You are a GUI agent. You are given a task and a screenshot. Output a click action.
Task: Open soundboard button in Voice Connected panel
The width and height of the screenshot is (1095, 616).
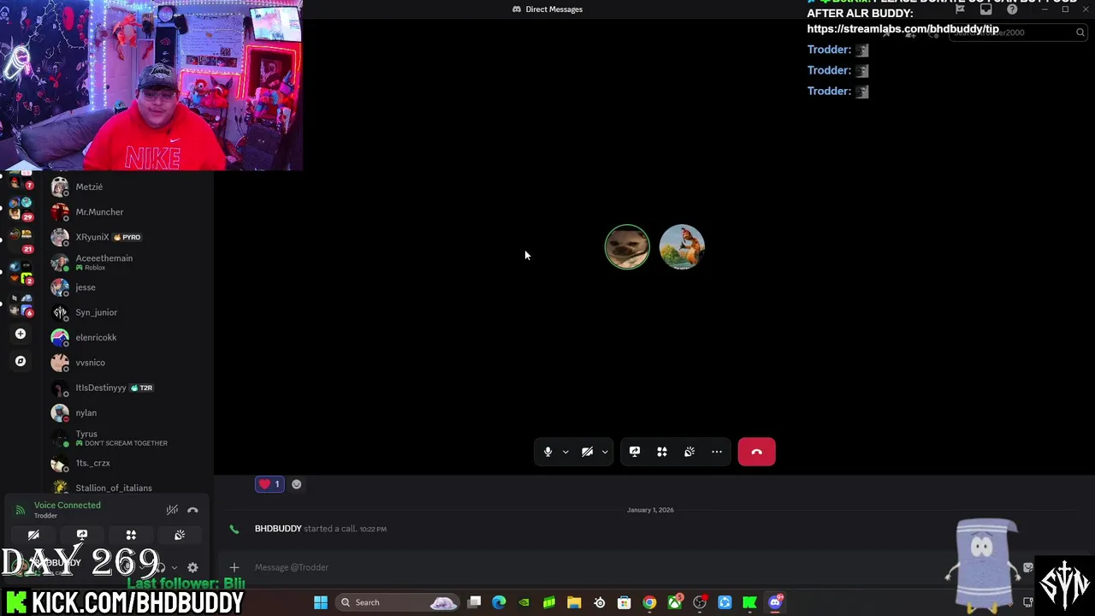click(180, 535)
